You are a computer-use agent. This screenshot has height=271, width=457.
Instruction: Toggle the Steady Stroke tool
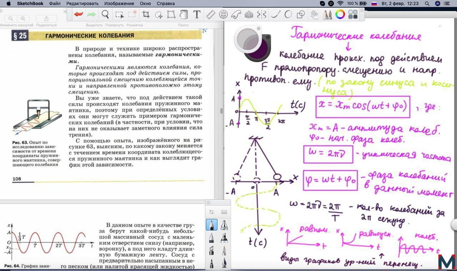click(x=275, y=14)
